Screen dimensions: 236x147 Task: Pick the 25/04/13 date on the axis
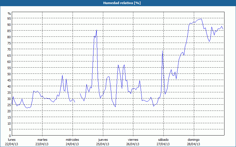coord(103,144)
